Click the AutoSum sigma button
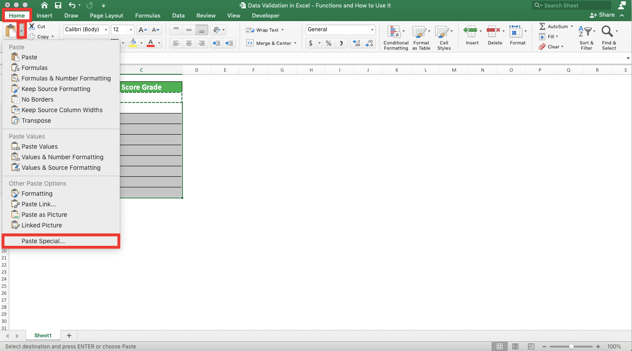The height and width of the screenshot is (351, 632). [x=542, y=26]
